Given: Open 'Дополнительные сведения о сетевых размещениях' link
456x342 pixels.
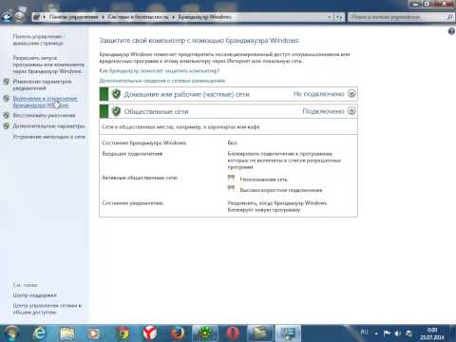Looking at the screenshot, I should click(162, 81).
